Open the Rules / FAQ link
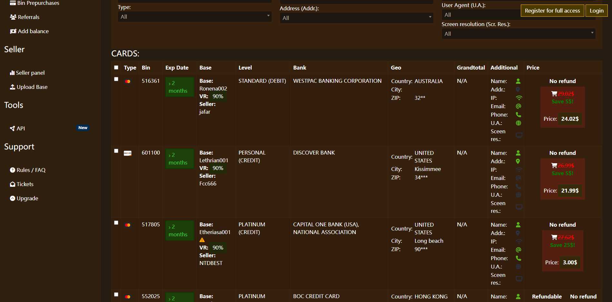Image resolution: width=612 pixels, height=302 pixels. point(28,170)
